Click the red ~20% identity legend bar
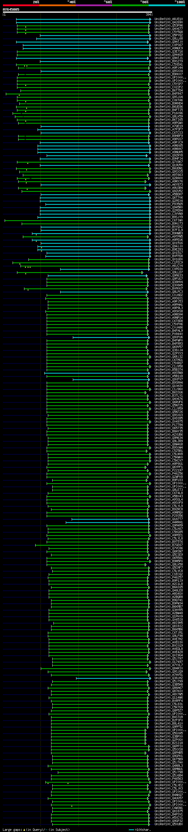 tap(21, 5)
